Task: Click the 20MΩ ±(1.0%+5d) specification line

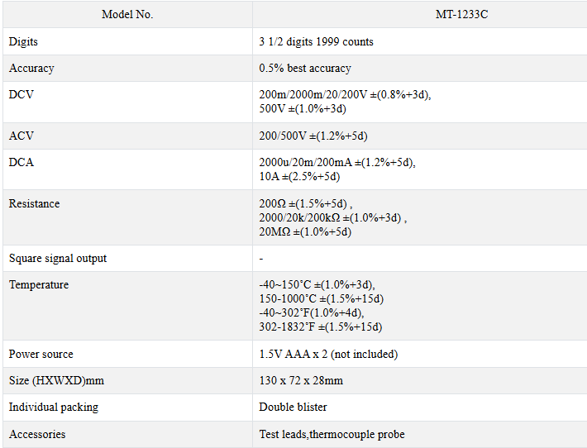Action: click(305, 231)
